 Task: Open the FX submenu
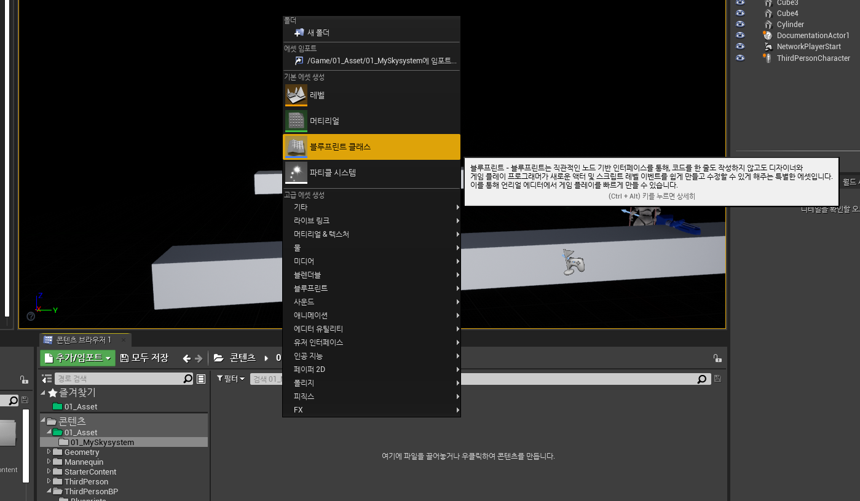(371, 410)
